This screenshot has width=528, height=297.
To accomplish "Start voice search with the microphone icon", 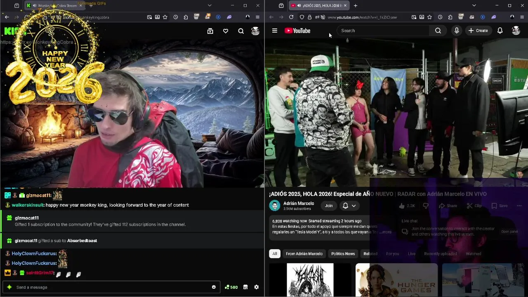I will coord(457,31).
